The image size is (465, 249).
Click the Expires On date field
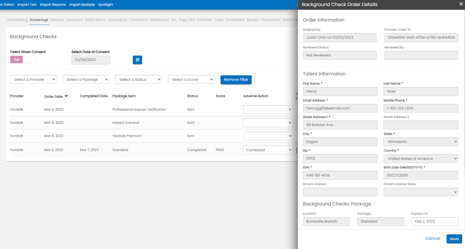pyautogui.click(x=435, y=221)
